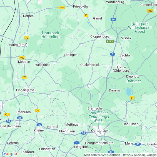
Task: Click the 401 road shield near Friesoythe
Action: [62, 8]
